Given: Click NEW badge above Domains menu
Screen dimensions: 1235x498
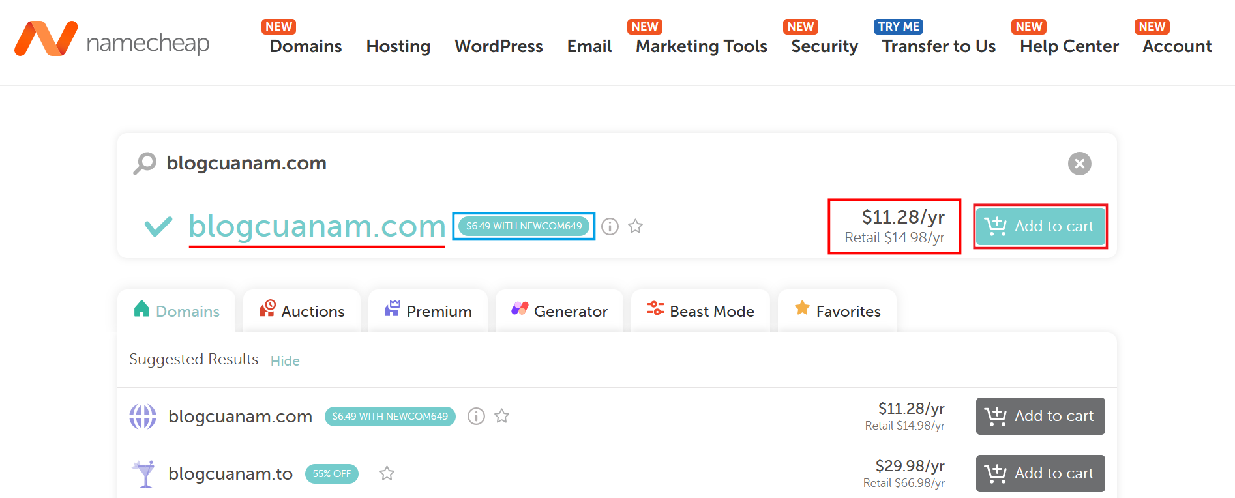Looking at the screenshot, I should coord(278,27).
